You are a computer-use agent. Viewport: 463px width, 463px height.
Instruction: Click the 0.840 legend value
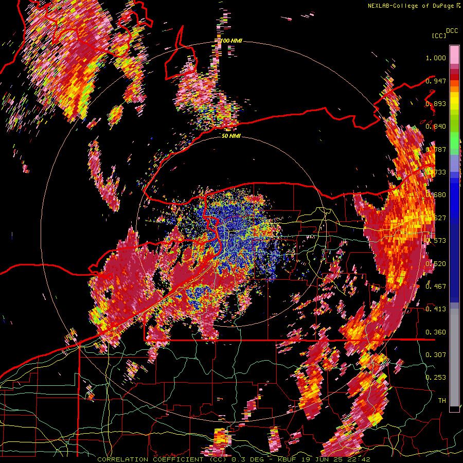(x=436, y=127)
